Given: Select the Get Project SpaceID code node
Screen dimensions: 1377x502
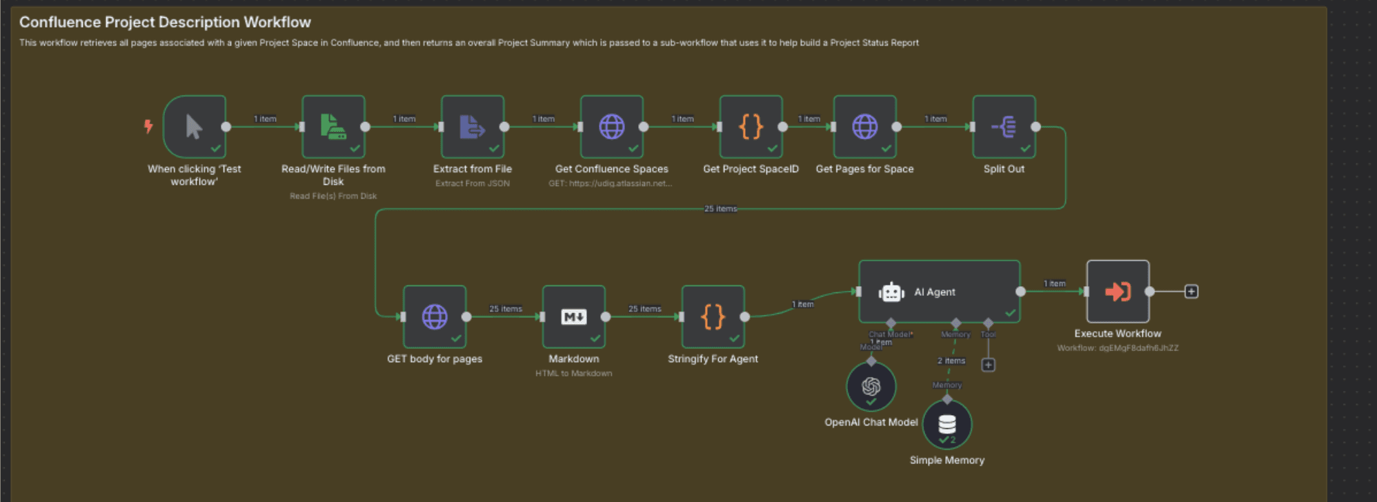Looking at the screenshot, I should tap(751, 127).
